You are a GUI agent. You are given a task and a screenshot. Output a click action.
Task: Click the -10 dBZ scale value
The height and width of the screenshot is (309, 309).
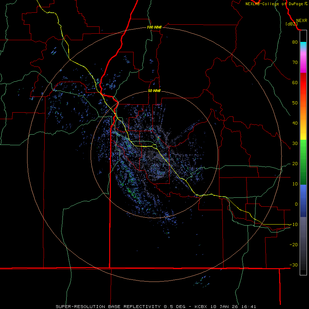pos(294,225)
